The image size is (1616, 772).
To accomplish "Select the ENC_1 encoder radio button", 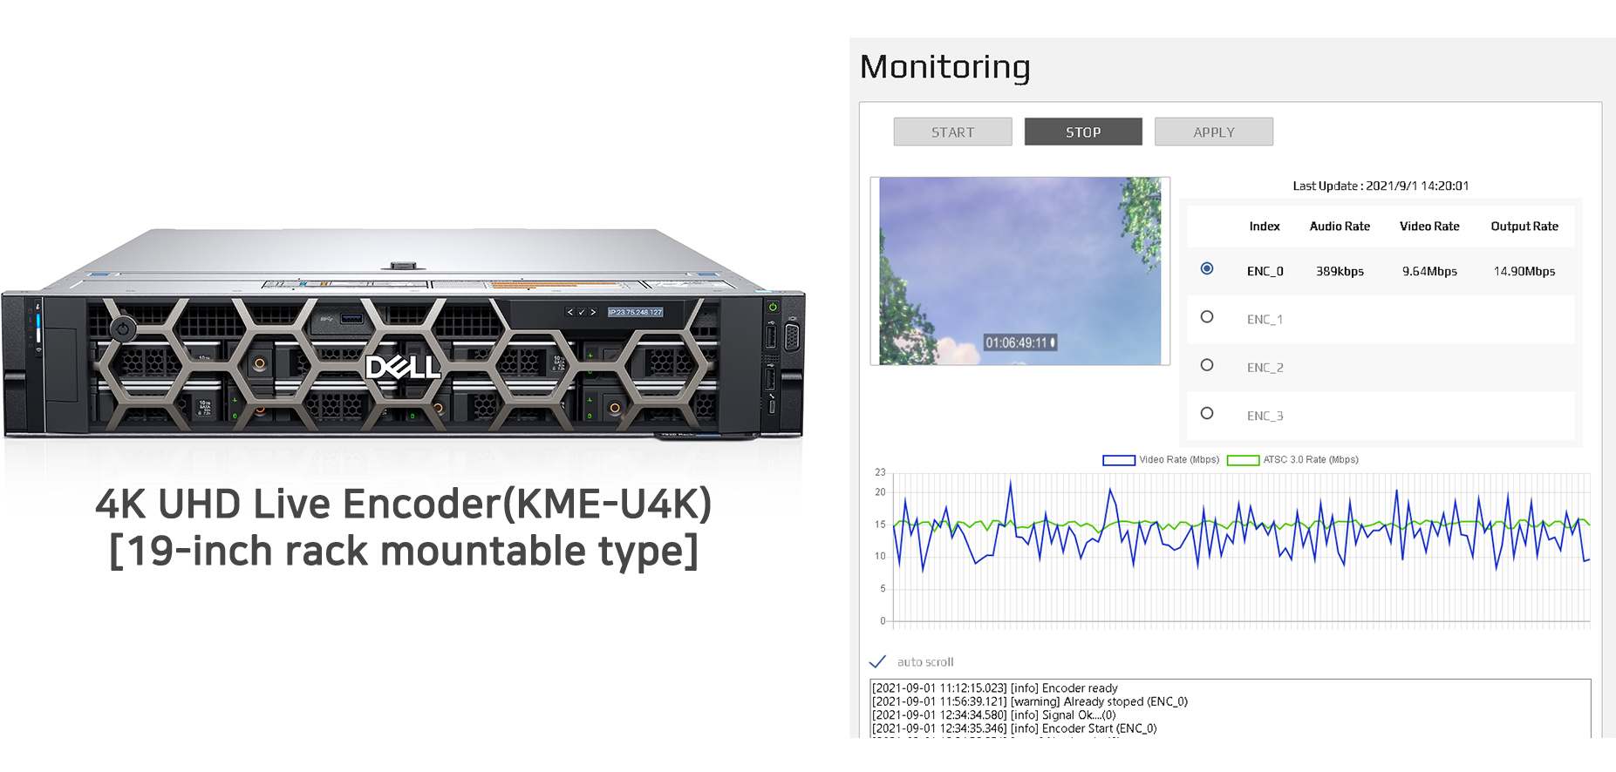I will point(1207,317).
